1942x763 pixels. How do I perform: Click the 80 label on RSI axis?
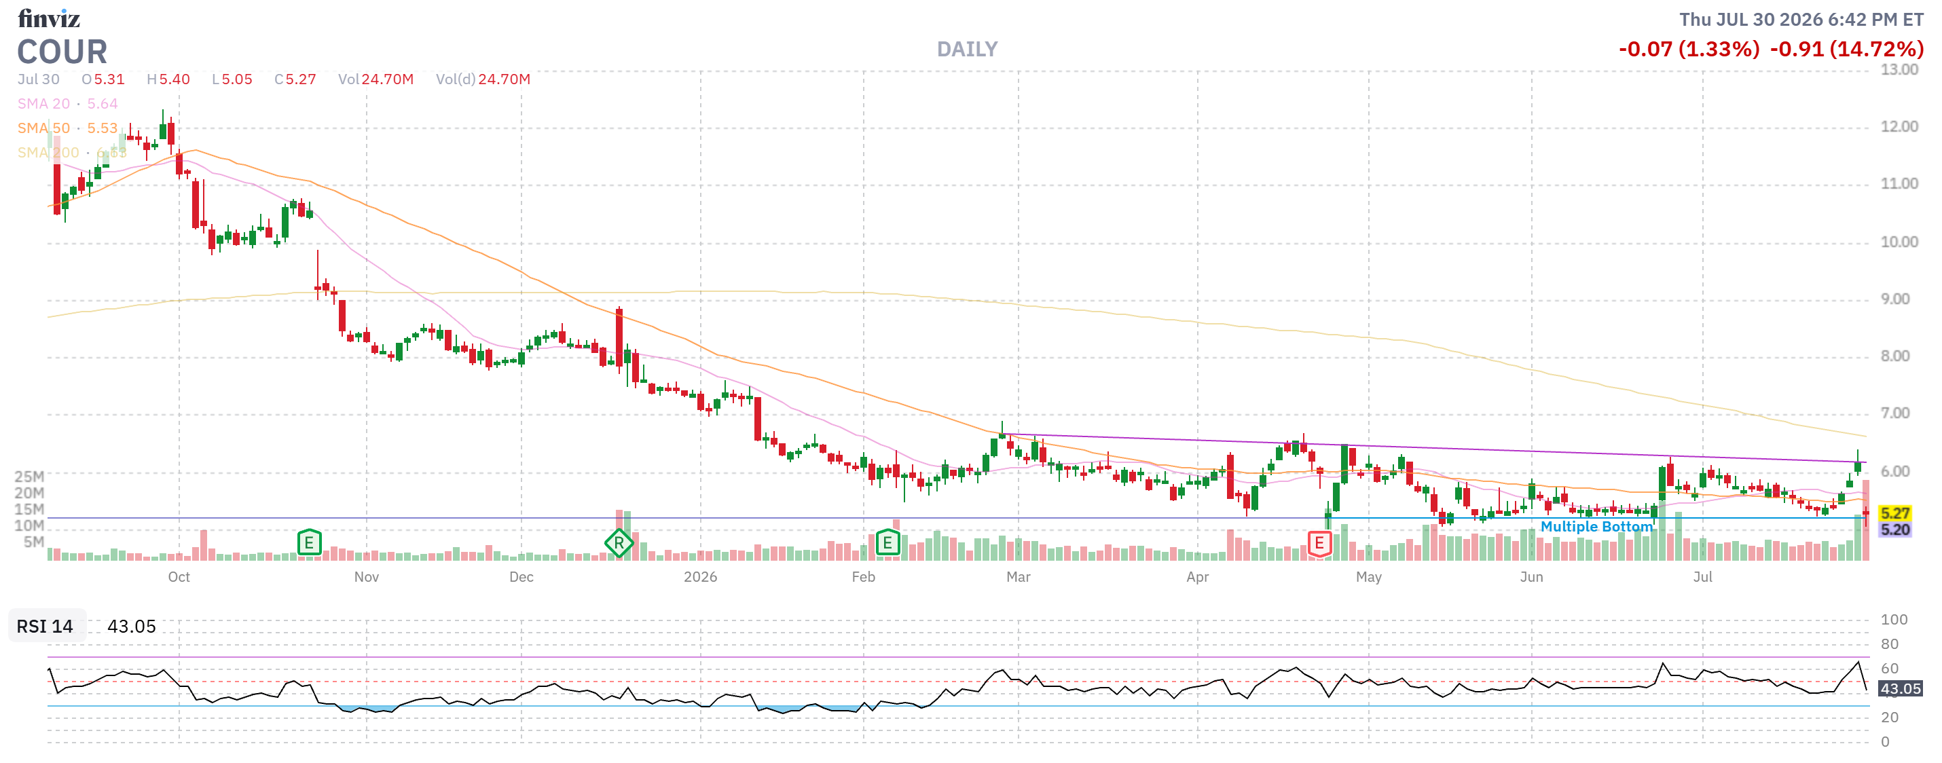click(1889, 644)
